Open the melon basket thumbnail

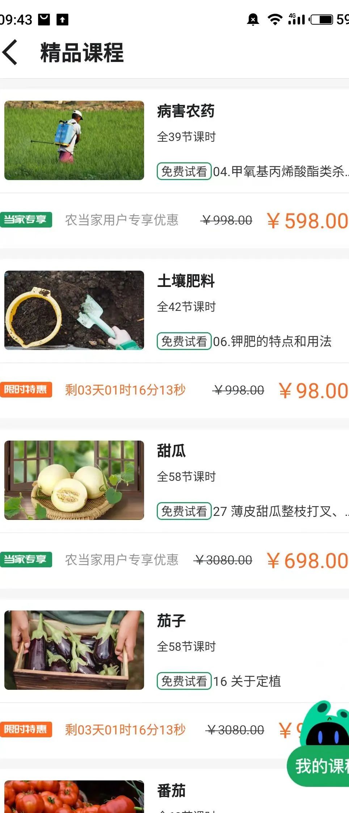(x=74, y=480)
